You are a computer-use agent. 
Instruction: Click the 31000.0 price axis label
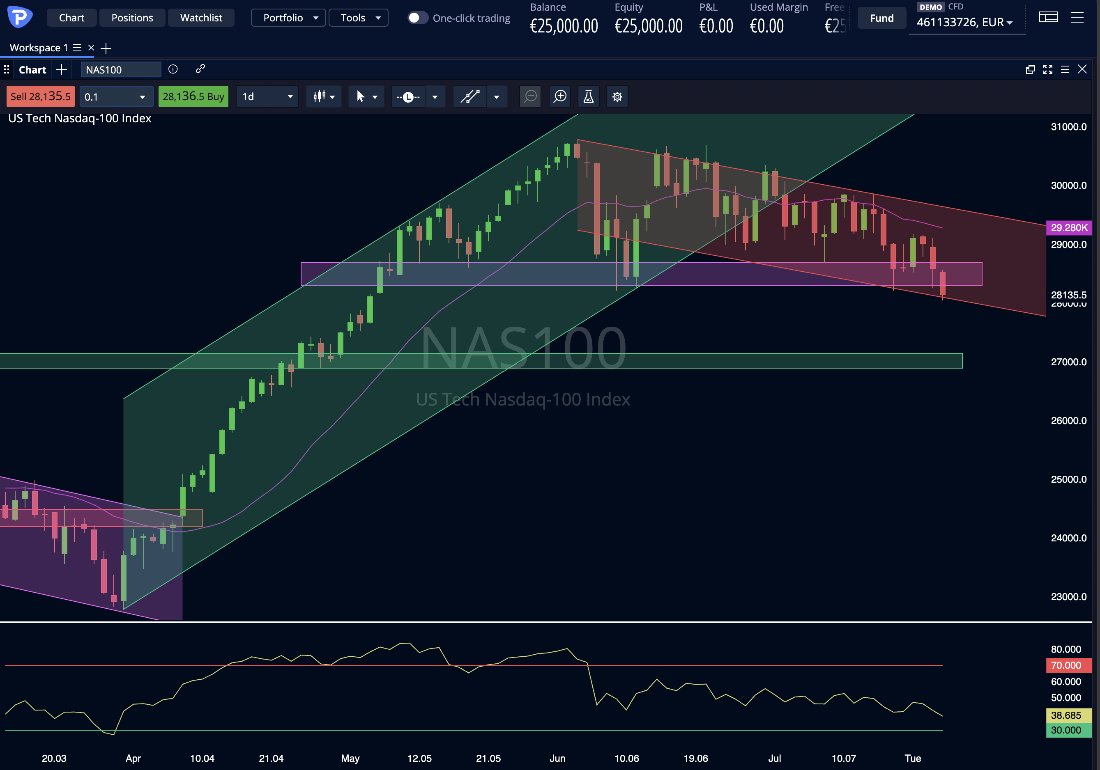coord(1068,127)
